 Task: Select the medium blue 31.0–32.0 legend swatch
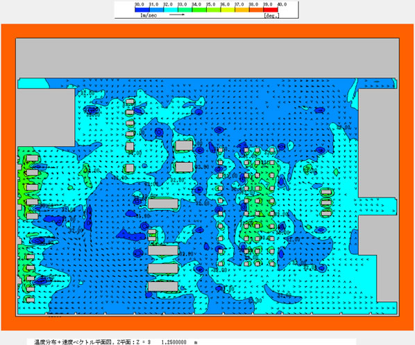tap(156, 10)
